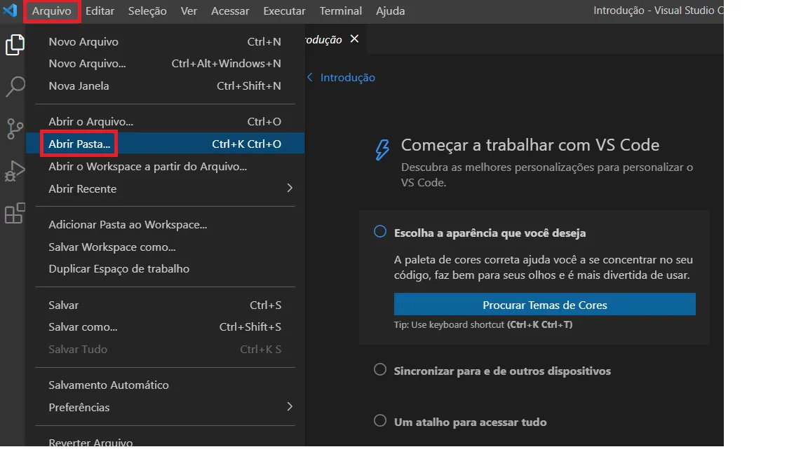Open the Editar menu
Screen dimensions: 808x454
[x=100, y=11]
